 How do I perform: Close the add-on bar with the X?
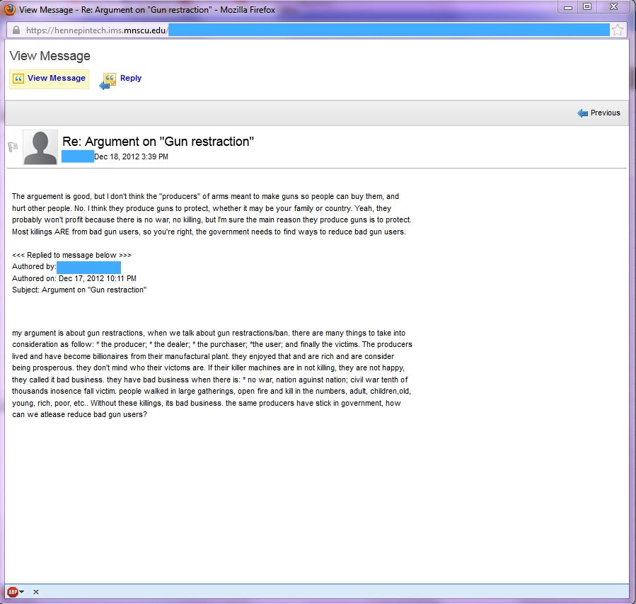click(x=36, y=592)
